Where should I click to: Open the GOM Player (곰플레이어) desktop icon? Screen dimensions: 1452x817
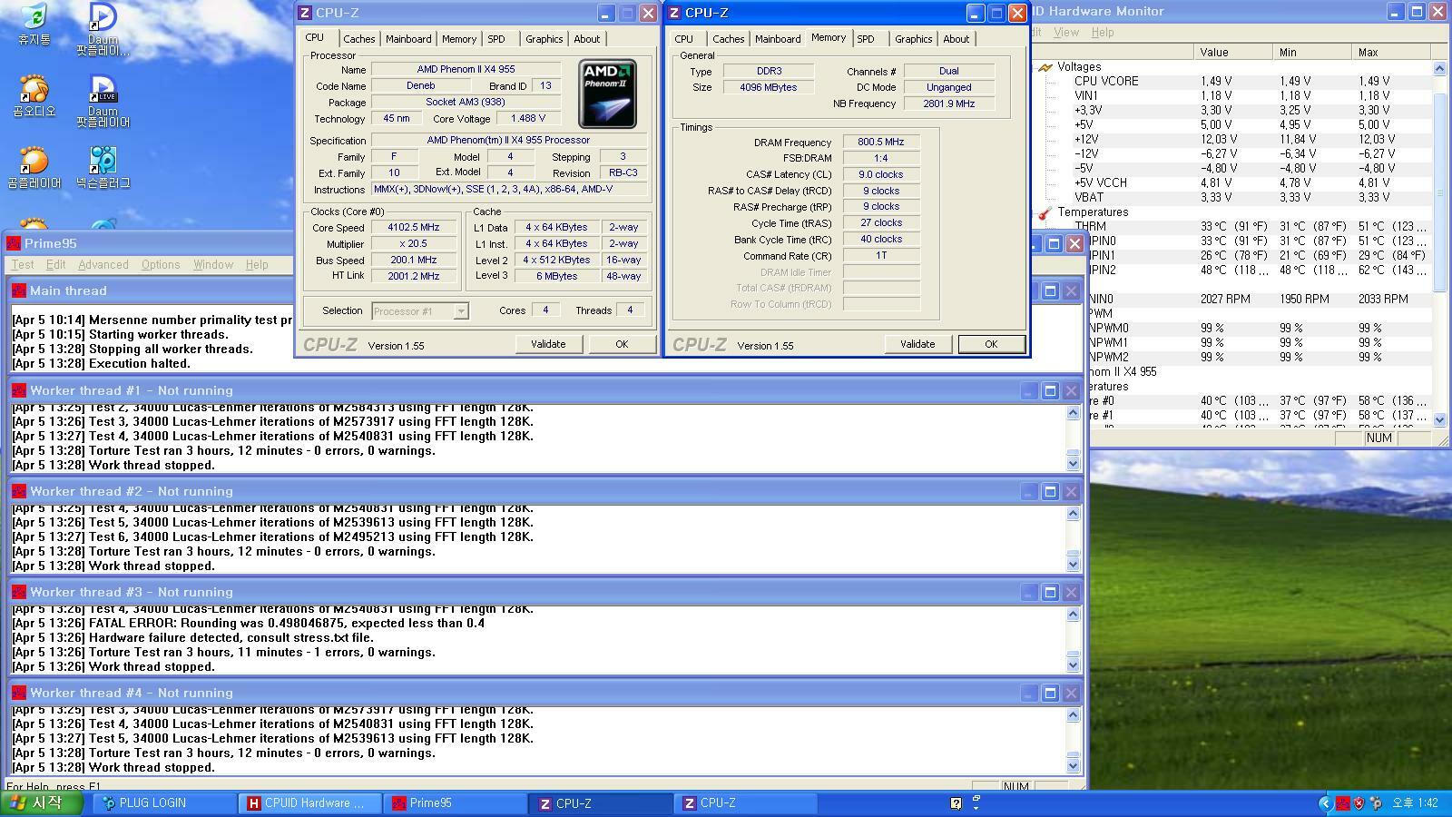click(x=34, y=168)
